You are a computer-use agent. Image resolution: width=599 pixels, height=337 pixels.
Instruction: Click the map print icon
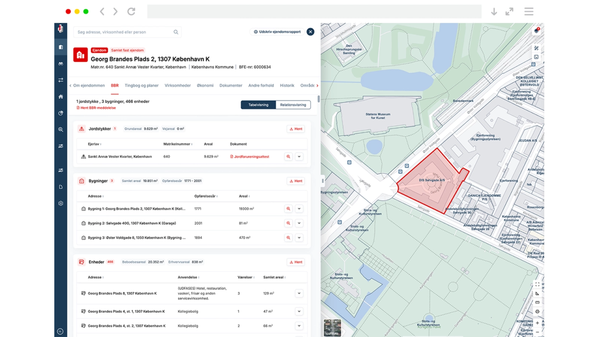point(537,312)
